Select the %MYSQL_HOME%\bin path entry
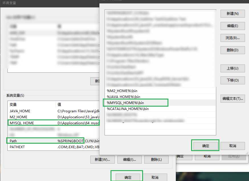This screenshot has width=249, height=181. tap(160, 103)
